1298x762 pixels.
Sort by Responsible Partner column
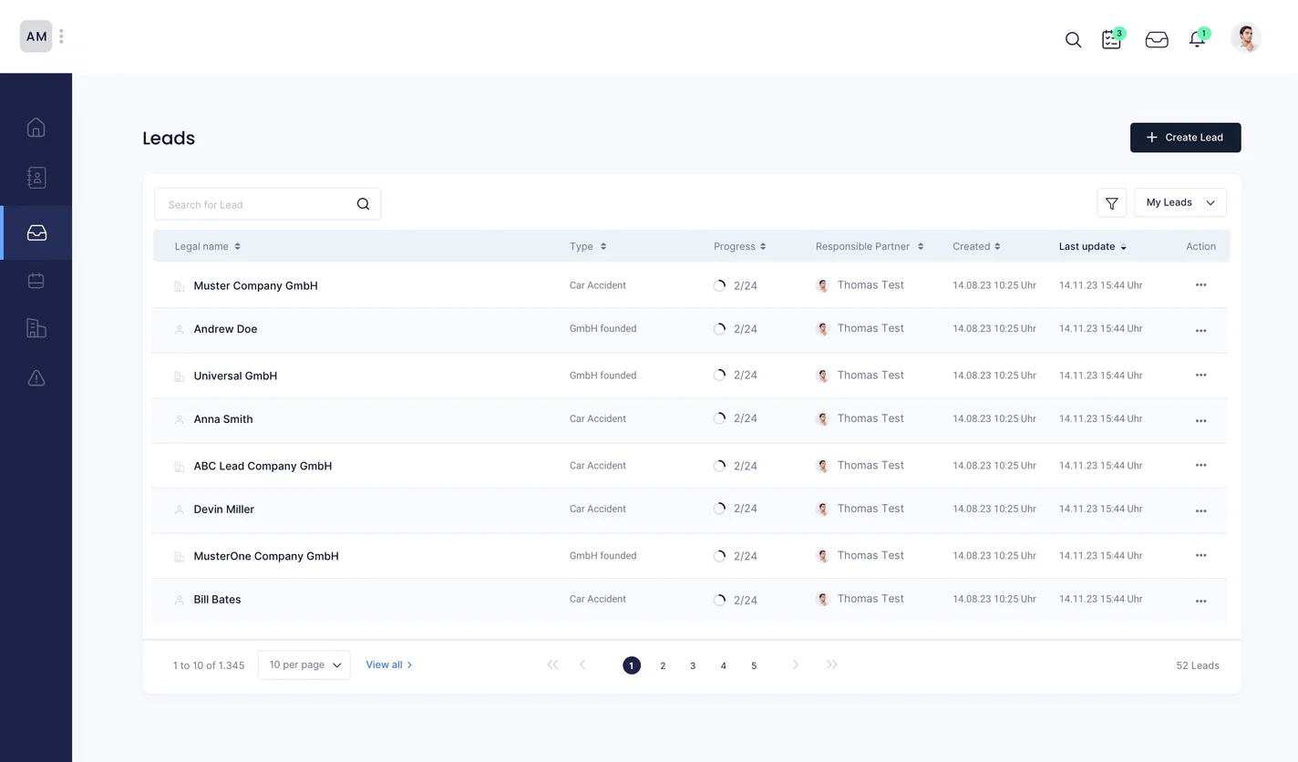870,246
